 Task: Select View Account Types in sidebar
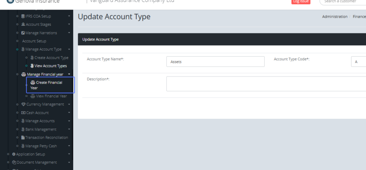[x=50, y=66]
